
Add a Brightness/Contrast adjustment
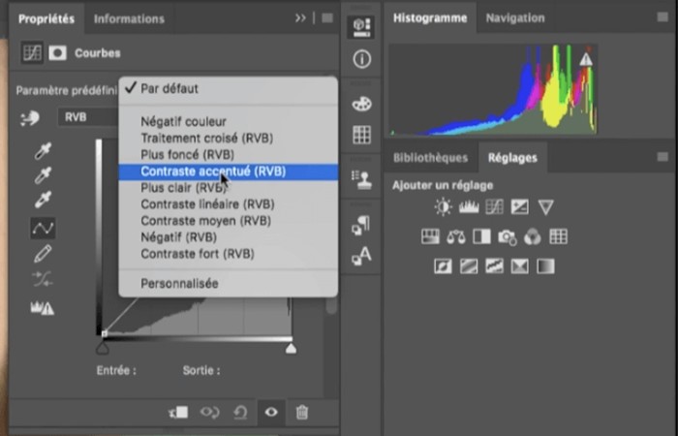pos(444,207)
